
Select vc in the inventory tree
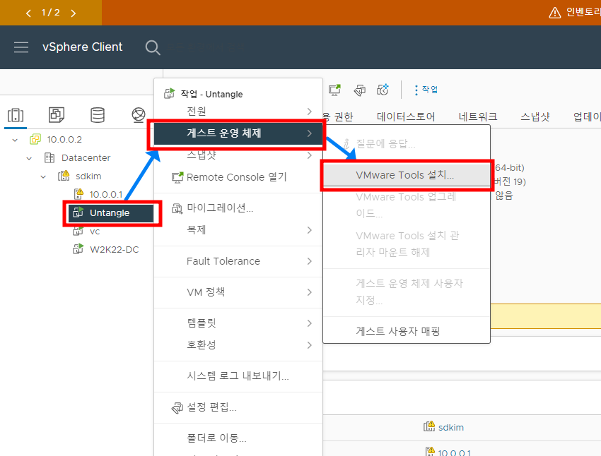pyautogui.click(x=95, y=232)
